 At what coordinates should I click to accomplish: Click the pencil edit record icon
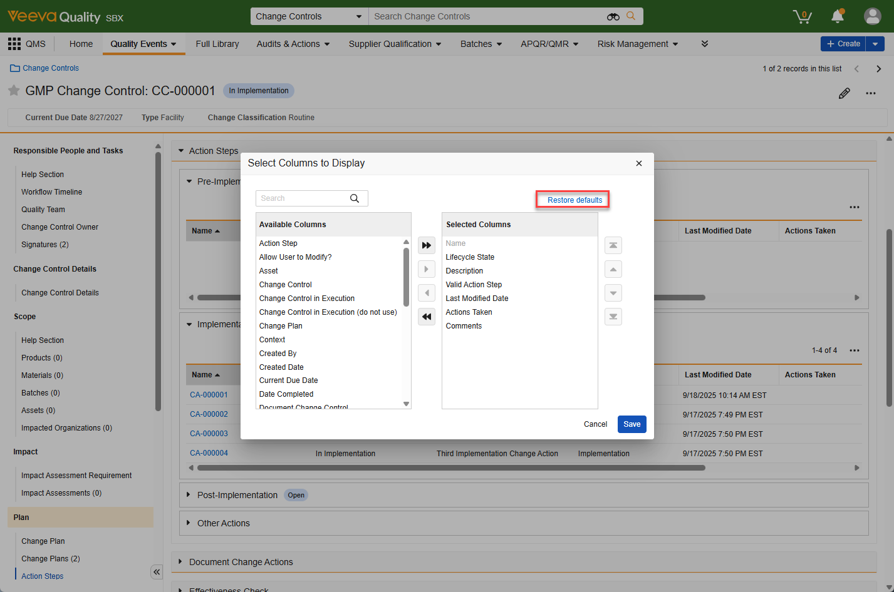tap(845, 93)
